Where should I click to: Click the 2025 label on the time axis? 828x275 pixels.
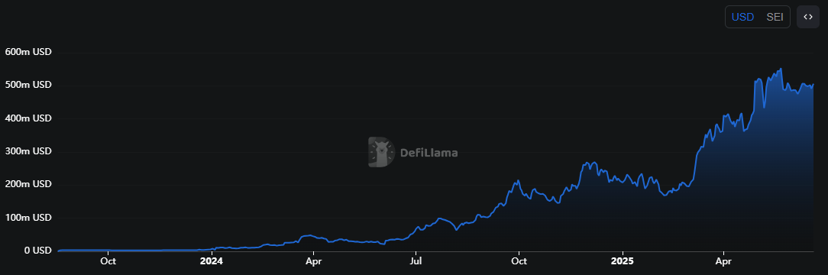tap(622, 260)
